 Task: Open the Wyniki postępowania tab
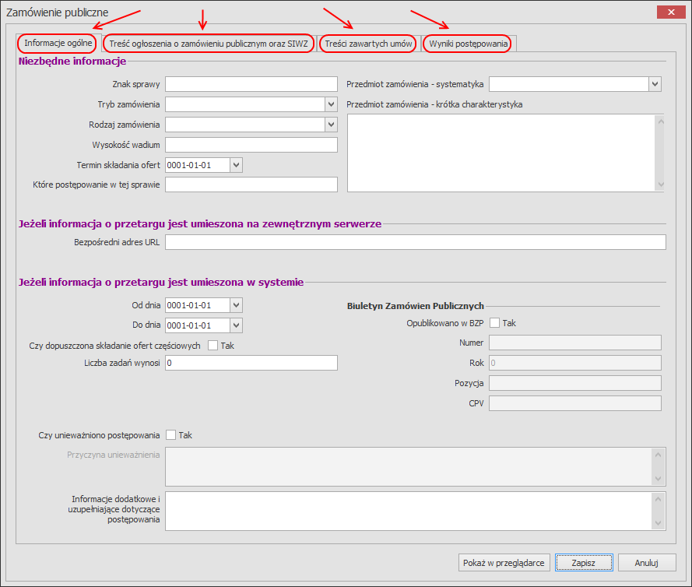469,44
